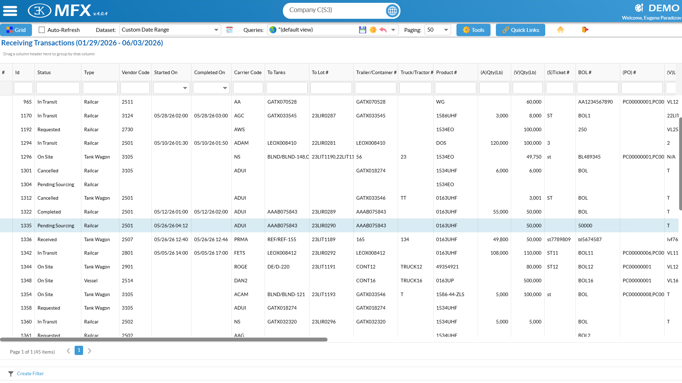The width and height of the screenshot is (682, 383).
Task: Open the Started On filter dropdown
Action: (185, 88)
